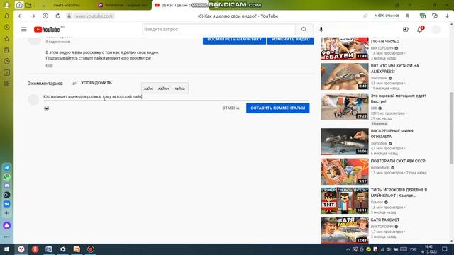The image size is (454, 255).
Task: Focus the YouTube search input field
Action: (x=219, y=29)
